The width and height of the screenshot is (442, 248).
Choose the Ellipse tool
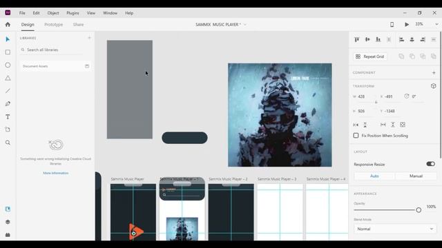tap(8, 65)
